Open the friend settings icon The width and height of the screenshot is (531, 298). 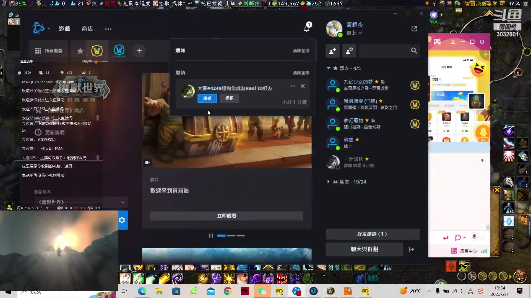(349, 51)
